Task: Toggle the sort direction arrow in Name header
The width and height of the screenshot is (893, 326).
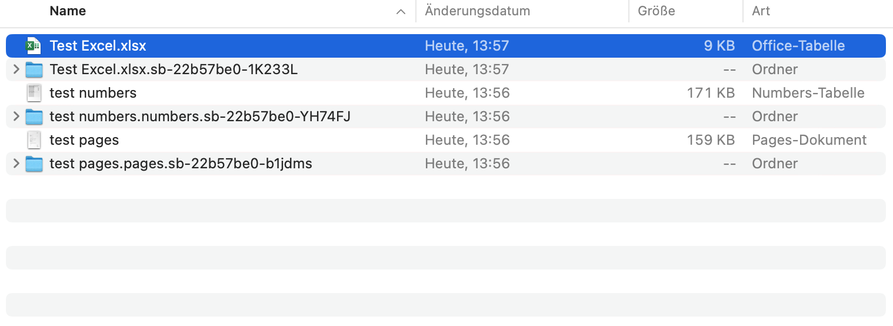Action: [401, 12]
